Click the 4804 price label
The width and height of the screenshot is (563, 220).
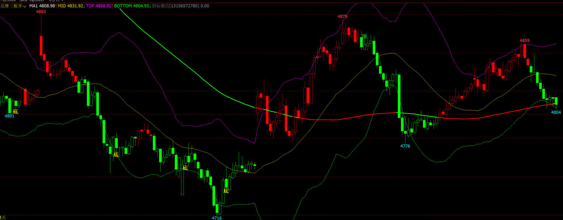click(x=556, y=112)
